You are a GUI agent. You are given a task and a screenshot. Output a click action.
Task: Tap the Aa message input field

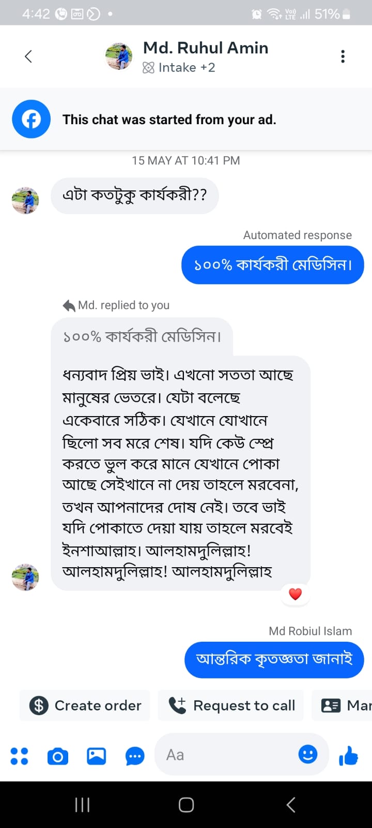tap(227, 755)
